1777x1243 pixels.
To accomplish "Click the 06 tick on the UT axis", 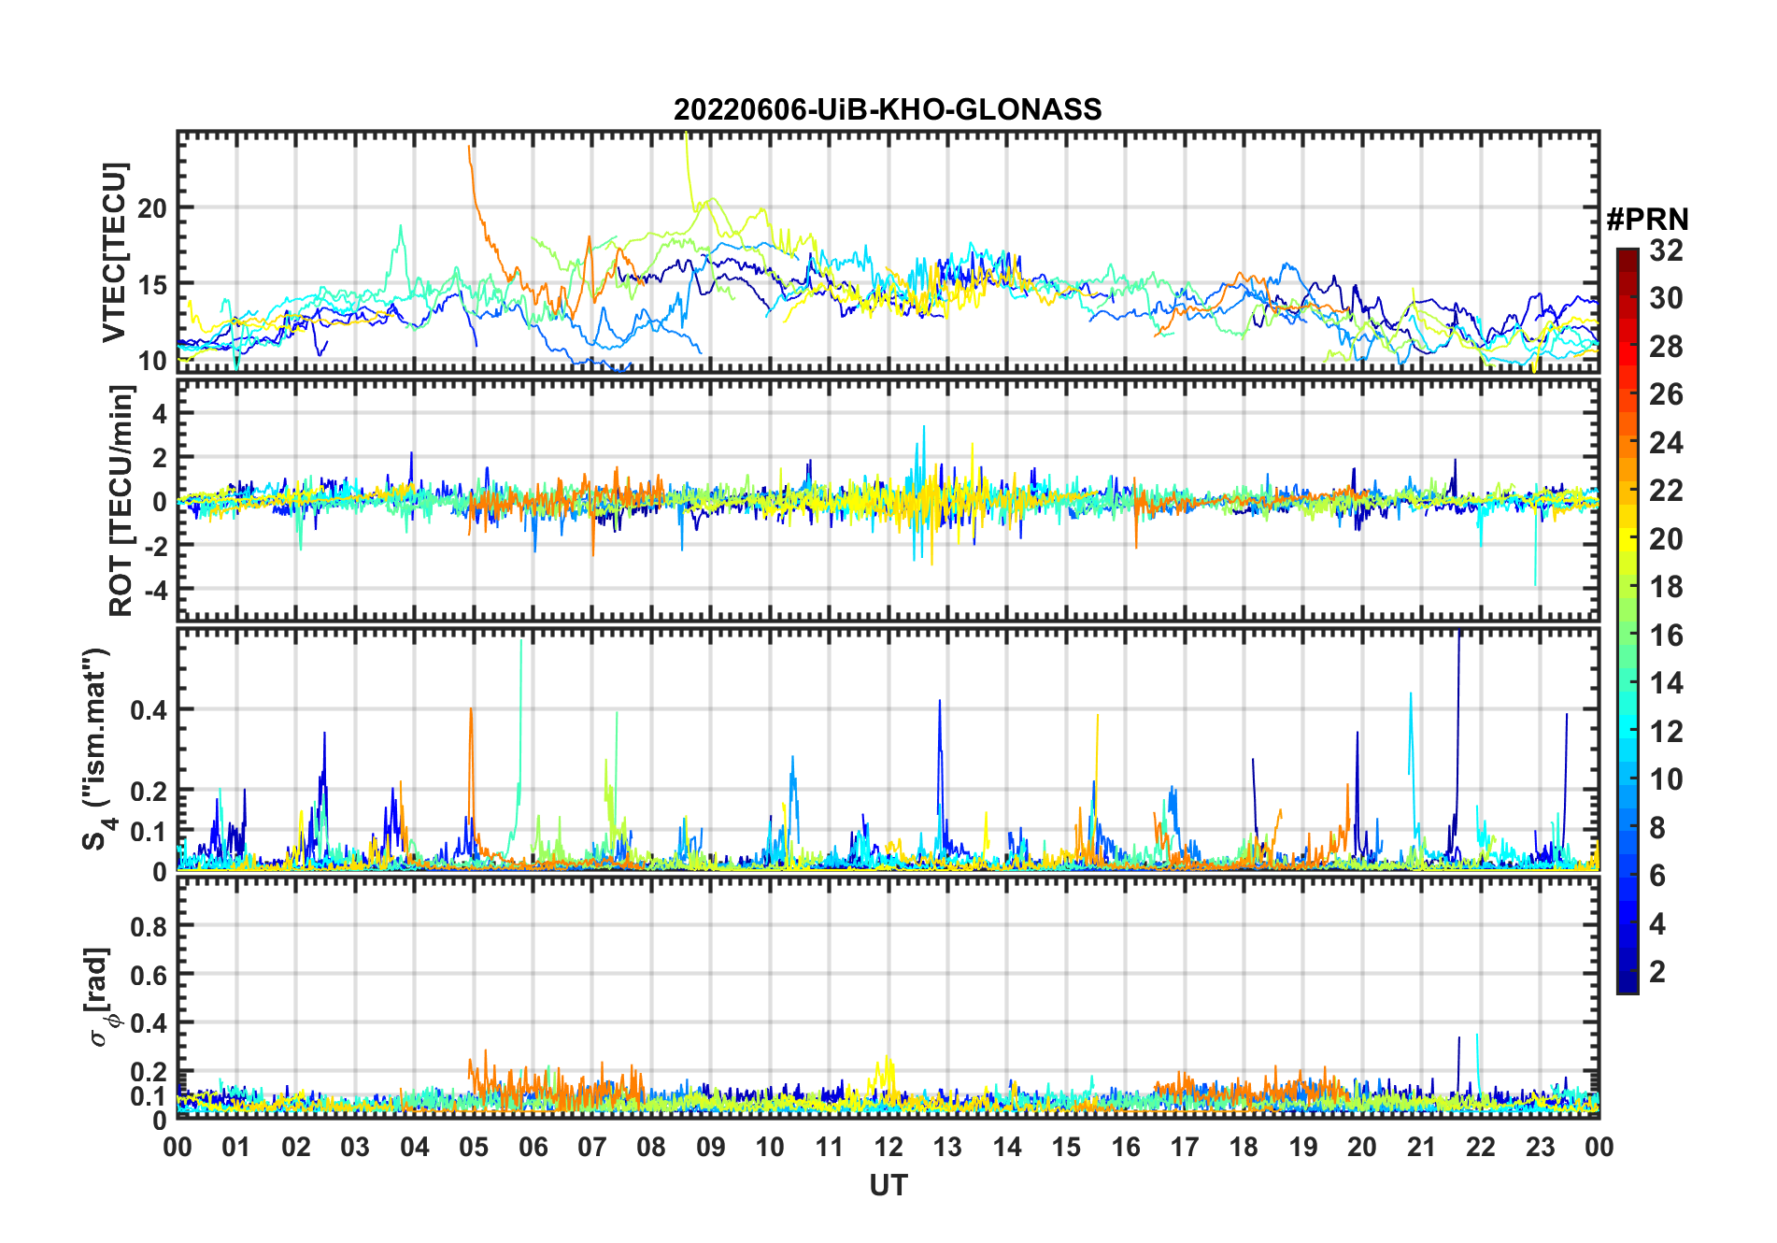I will coord(533,1147).
